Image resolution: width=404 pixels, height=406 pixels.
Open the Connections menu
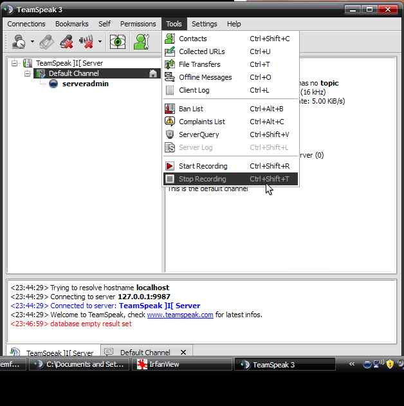click(x=26, y=24)
